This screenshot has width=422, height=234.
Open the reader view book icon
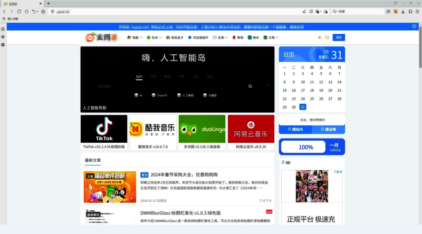(311, 12)
